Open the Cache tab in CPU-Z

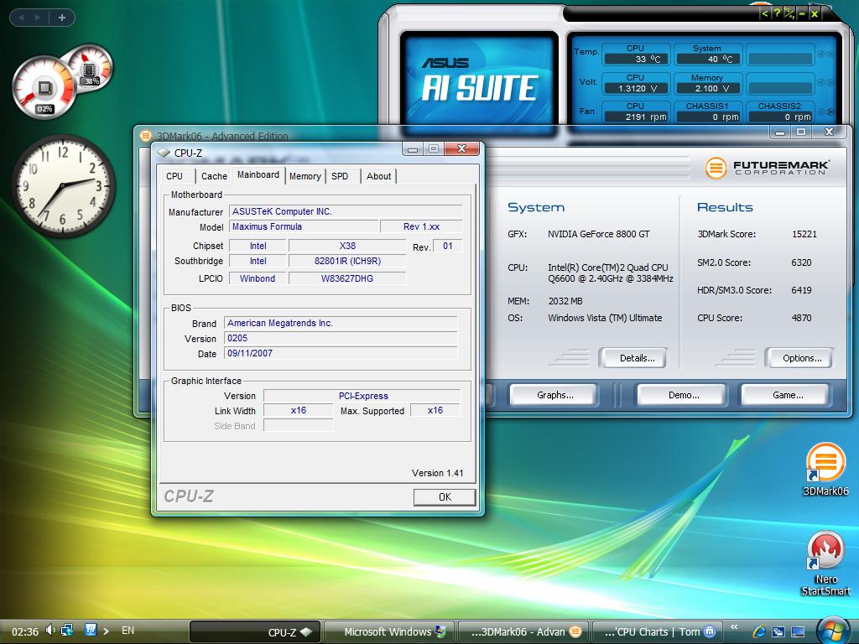(x=214, y=176)
